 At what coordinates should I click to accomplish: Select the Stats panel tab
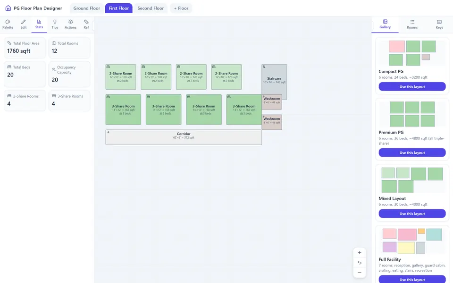[x=39, y=24]
